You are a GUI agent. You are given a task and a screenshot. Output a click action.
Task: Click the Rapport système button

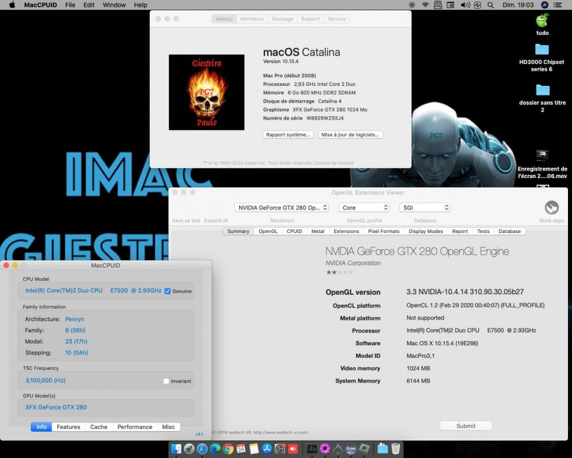coord(288,135)
